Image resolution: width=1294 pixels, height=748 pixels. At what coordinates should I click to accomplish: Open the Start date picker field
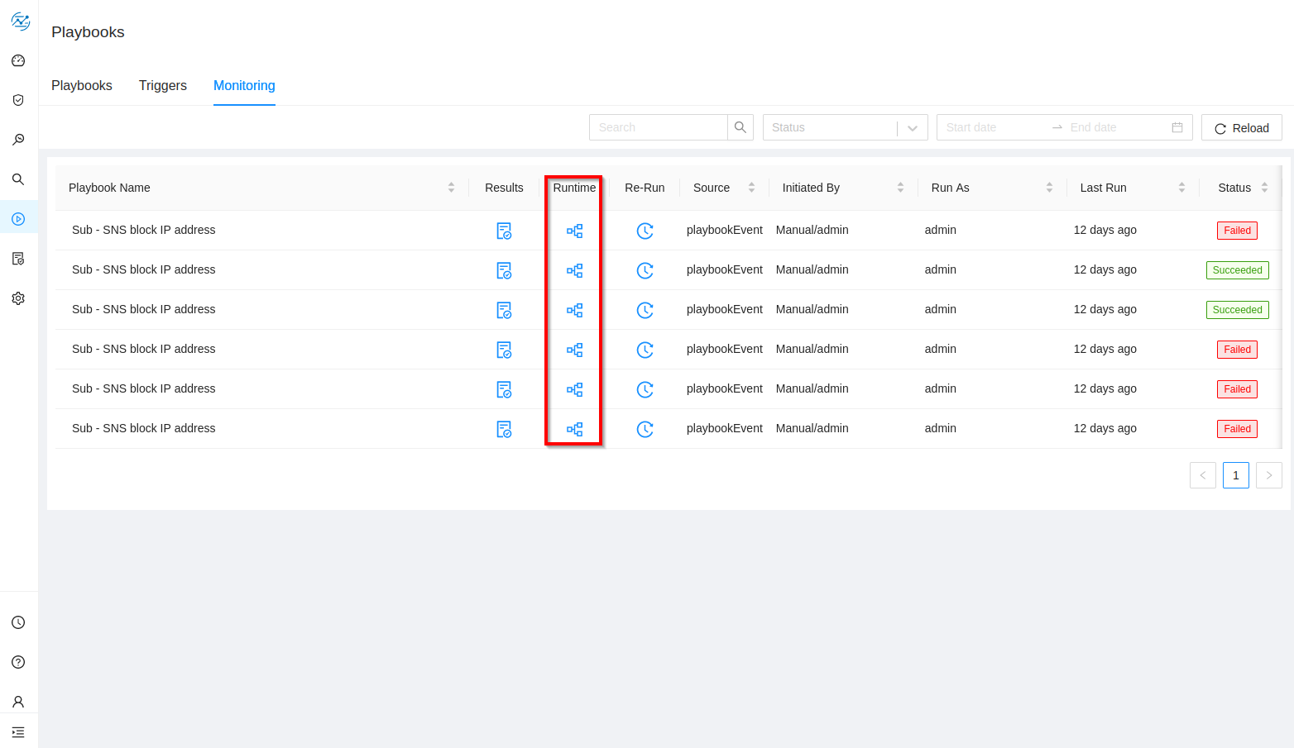tap(993, 127)
